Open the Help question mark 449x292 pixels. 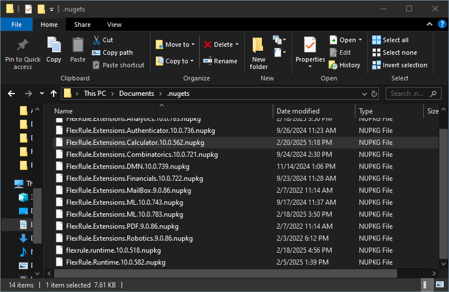(442, 25)
